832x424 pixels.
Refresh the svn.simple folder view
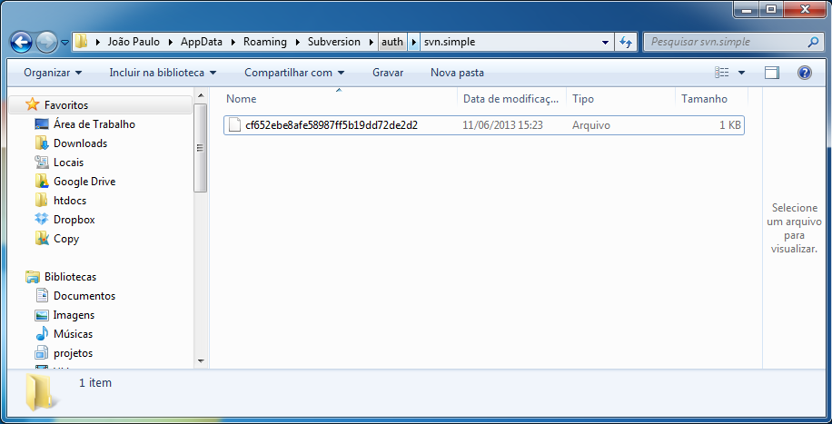pos(626,42)
